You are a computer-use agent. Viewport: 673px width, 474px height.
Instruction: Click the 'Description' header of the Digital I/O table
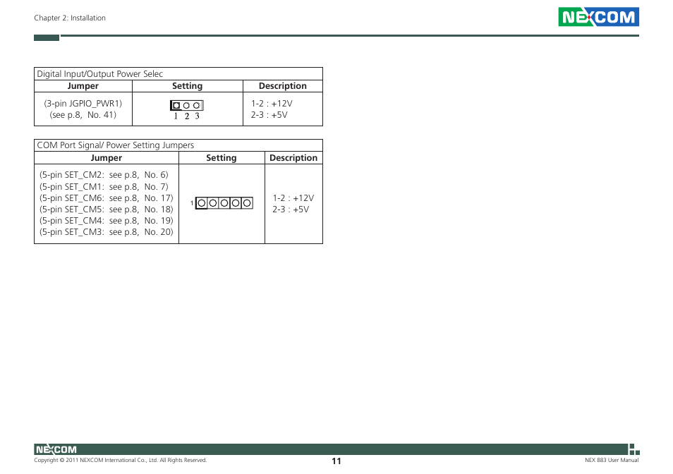tap(282, 86)
